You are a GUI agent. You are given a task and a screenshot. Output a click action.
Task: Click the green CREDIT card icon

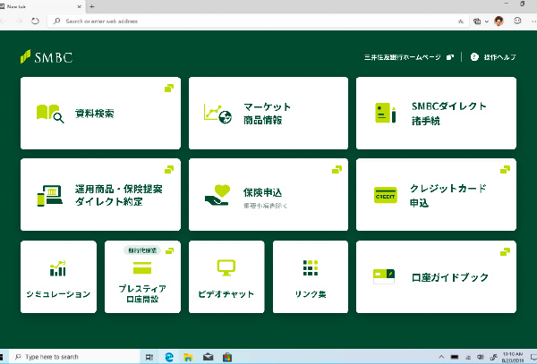(x=385, y=195)
